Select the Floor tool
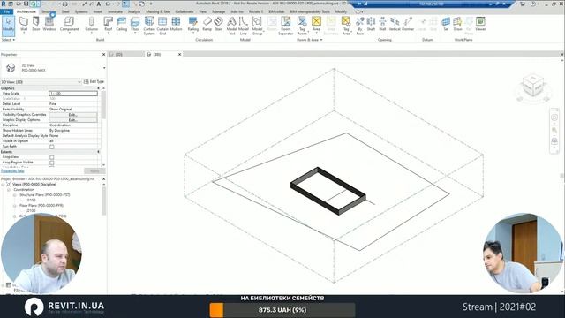 click(x=135, y=24)
